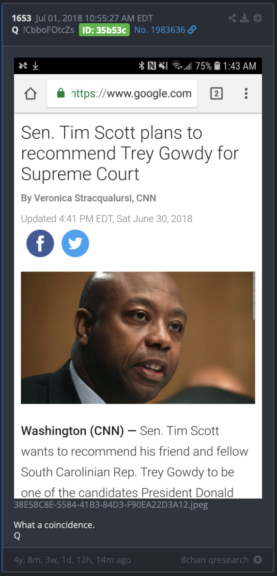The height and width of the screenshot is (576, 277).
Task: Click the Q !CbboFOtcZs tripcode
Action: [x=43, y=30]
